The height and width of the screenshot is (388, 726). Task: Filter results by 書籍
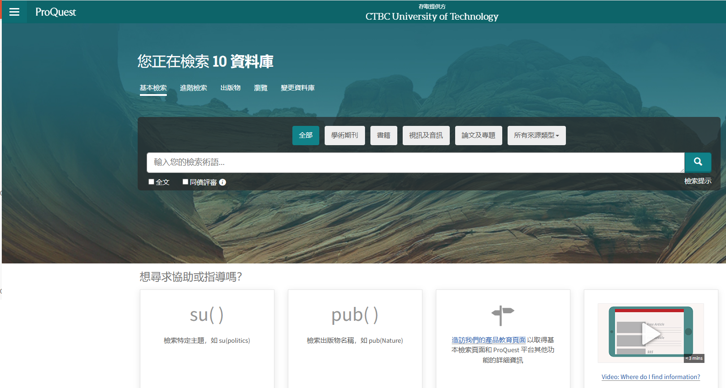(383, 135)
